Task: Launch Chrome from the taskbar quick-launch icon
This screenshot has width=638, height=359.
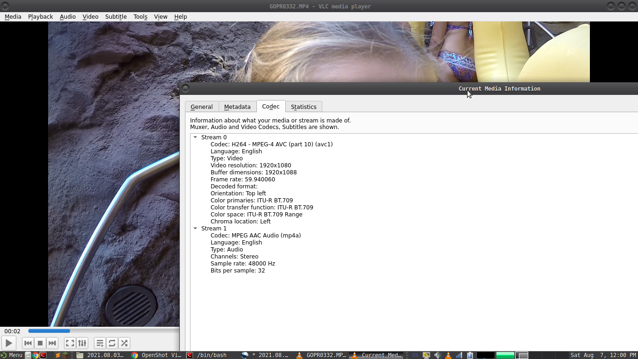Action: (x=35, y=355)
